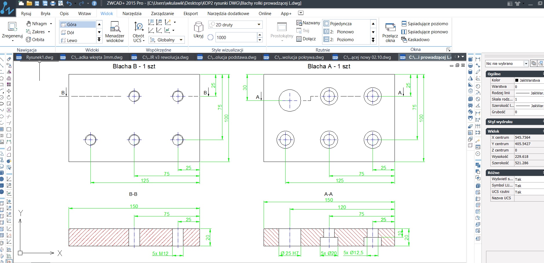Image resolution: width=544 pixels, height=263 pixels.
Task: Click the Save icon in quick access toolbar
Action: coord(37,3)
